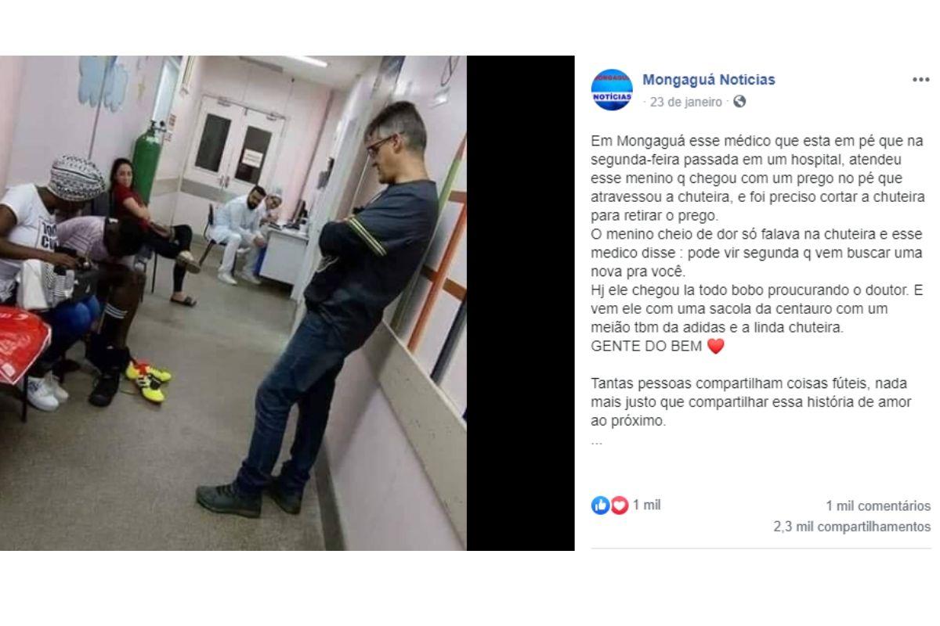Open the 1 mil comentários link
Image resolution: width=940 pixels, height=626 pixels.
click(x=878, y=506)
